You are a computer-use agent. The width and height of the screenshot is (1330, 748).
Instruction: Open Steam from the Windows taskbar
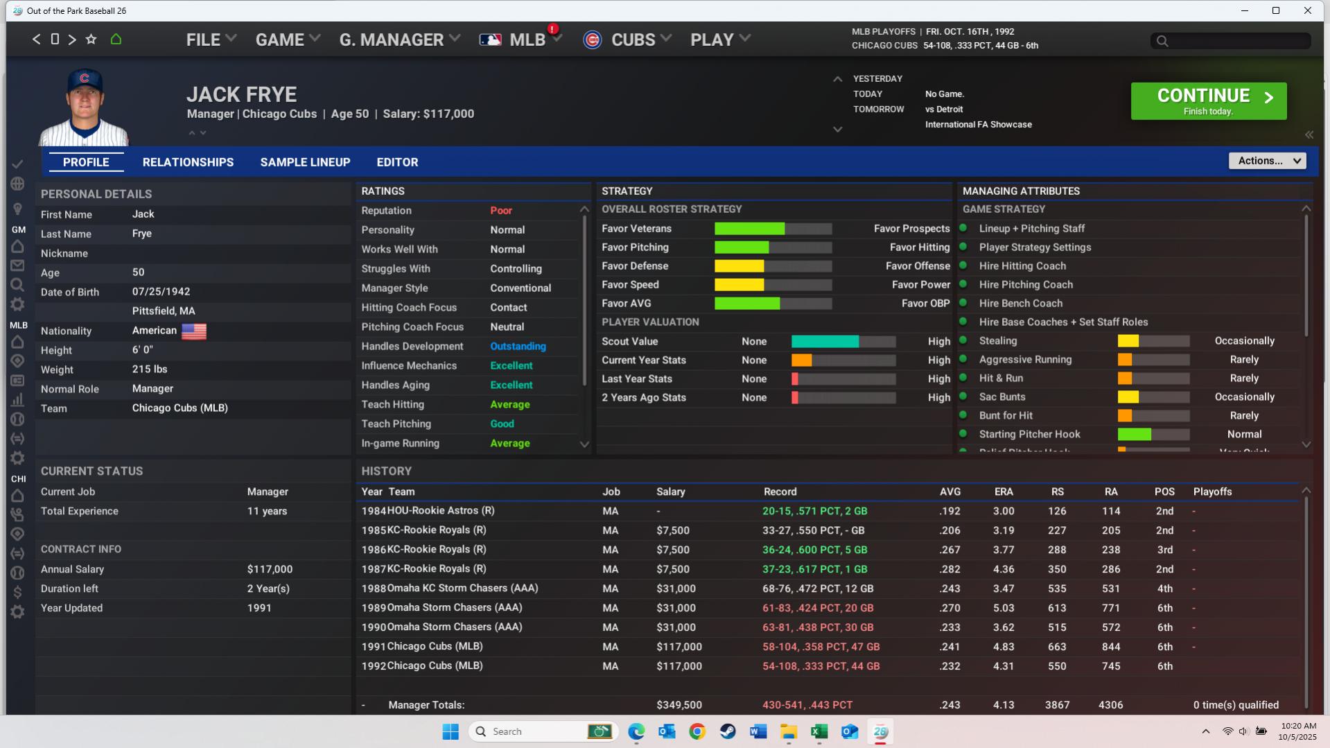pyautogui.click(x=728, y=731)
